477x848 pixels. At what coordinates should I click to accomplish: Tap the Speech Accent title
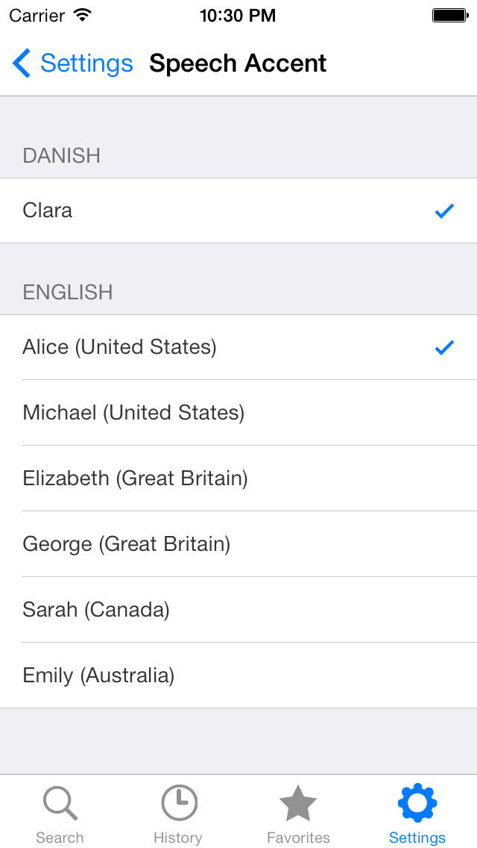point(238,63)
